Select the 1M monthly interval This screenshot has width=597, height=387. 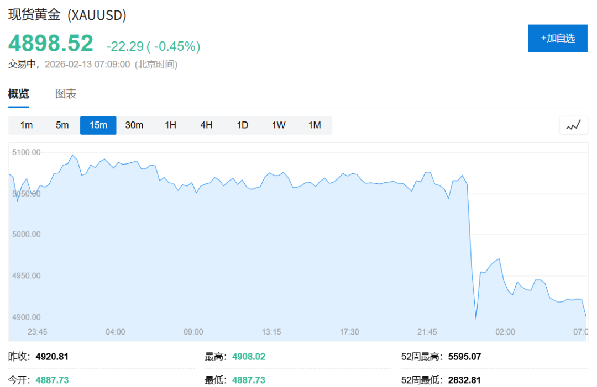(x=315, y=125)
